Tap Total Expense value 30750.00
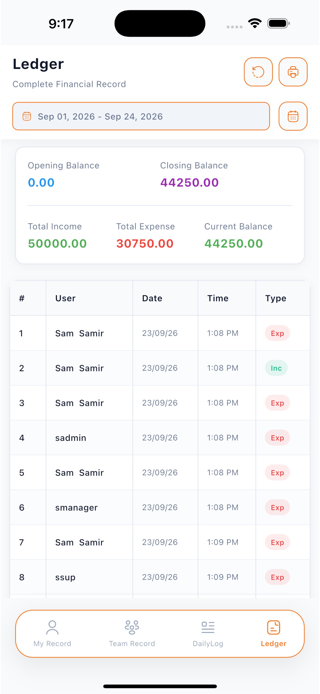 point(145,243)
